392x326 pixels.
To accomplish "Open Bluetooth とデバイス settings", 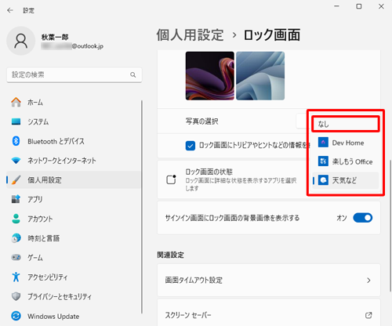I will point(74,141).
